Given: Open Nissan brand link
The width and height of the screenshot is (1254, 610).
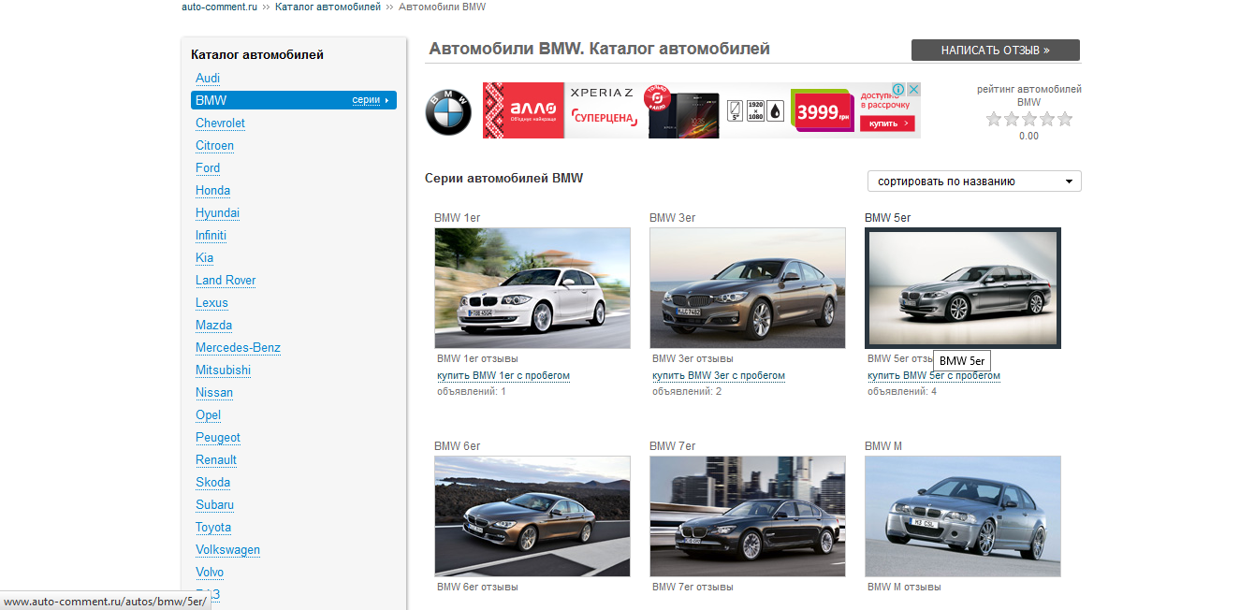Looking at the screenshot, I should pos(214,392).
